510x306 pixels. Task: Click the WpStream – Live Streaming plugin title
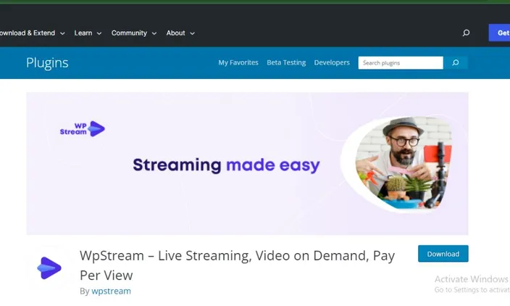[x=237, y=265]
